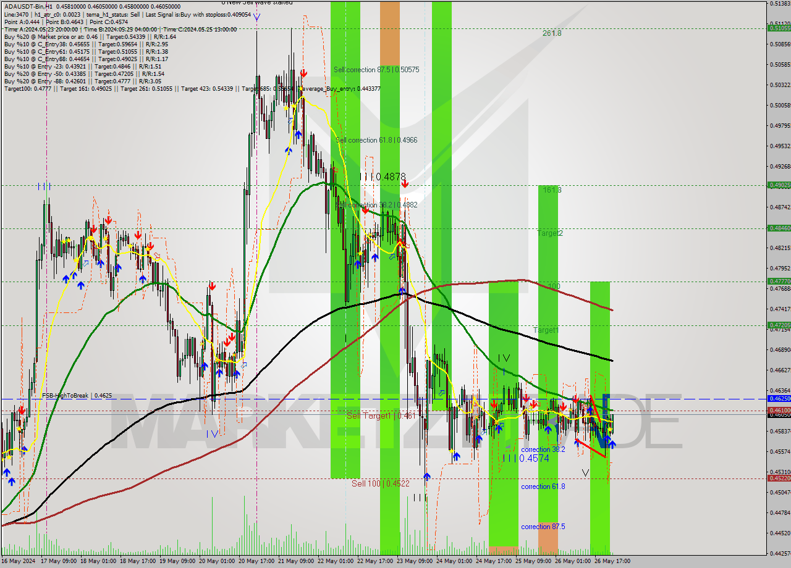Click the green 0.49025 price tag on axis

[x=779, y=185]
